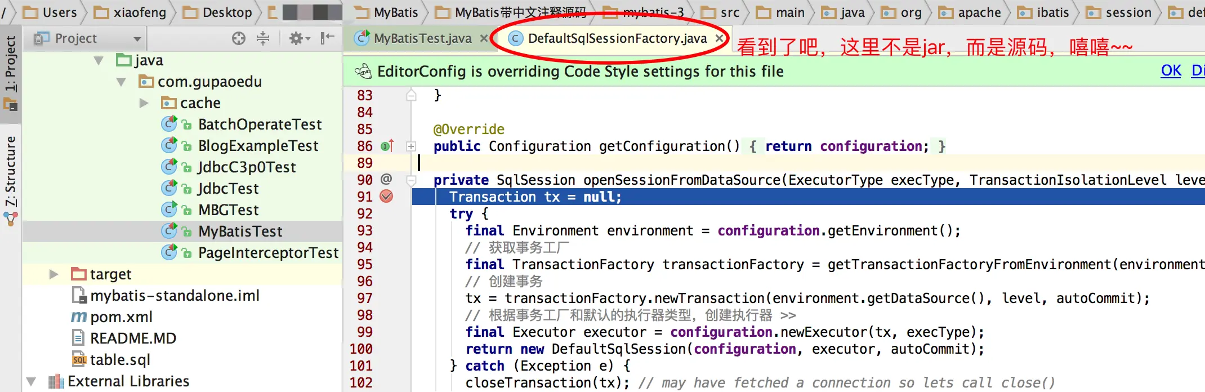The image size is (1205, 392).
Task: Click the Maven icon beside pom.xml
Action: tap(79, 317)
